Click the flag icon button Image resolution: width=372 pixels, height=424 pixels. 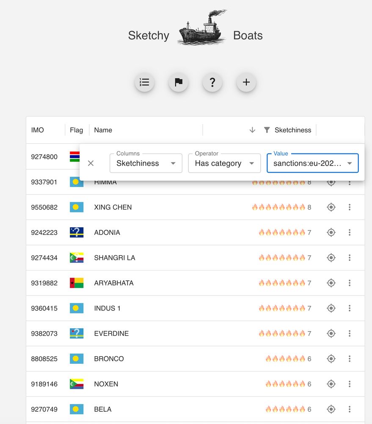pyautogui.click(x=179, y=82)
